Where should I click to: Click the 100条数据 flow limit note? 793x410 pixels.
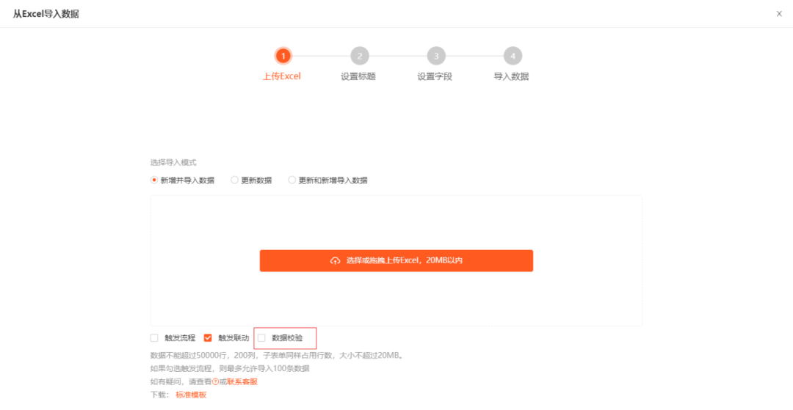[x=230, y=369]
